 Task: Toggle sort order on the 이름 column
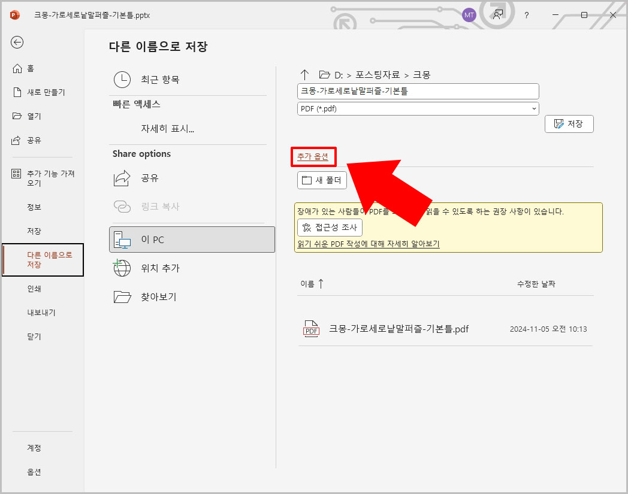(x=311, y=283)
